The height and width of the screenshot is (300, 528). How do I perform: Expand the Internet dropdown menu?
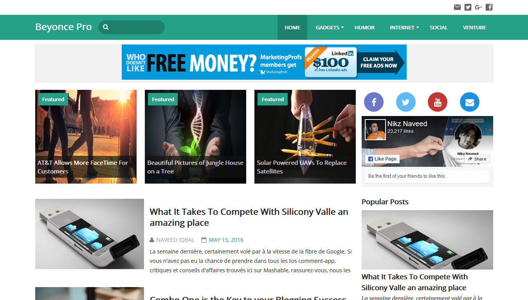click(x=404, y=27)
